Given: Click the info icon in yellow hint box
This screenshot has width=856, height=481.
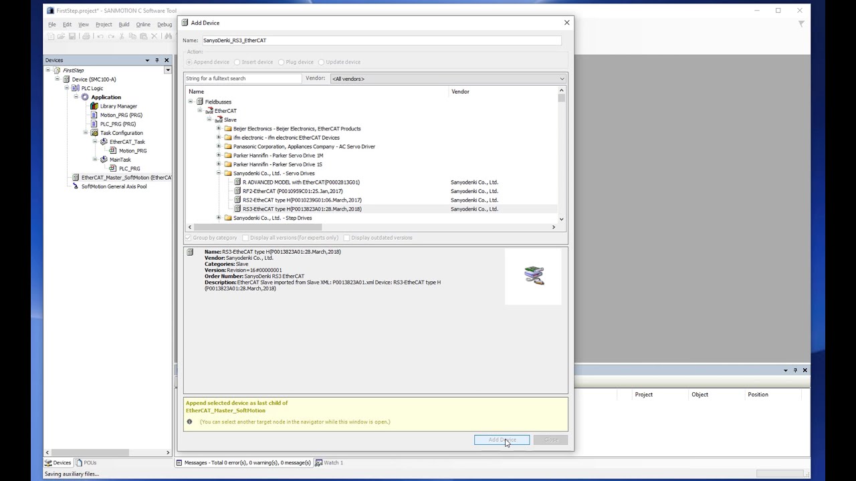Looking at the screenshot, I should tap(189, 422).
